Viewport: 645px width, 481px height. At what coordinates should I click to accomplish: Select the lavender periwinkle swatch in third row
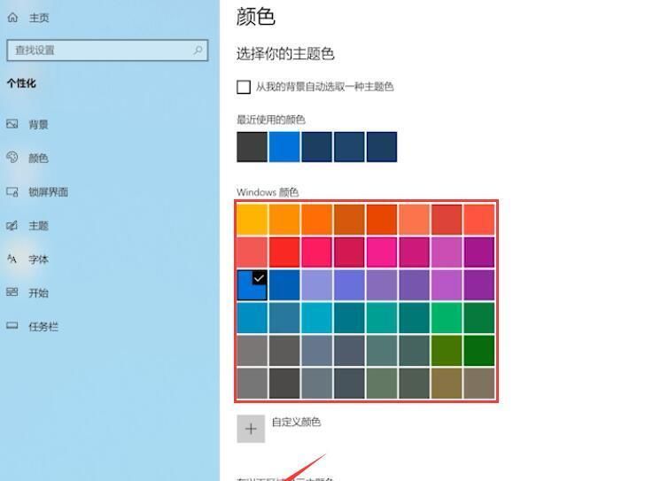click(317, 285)
